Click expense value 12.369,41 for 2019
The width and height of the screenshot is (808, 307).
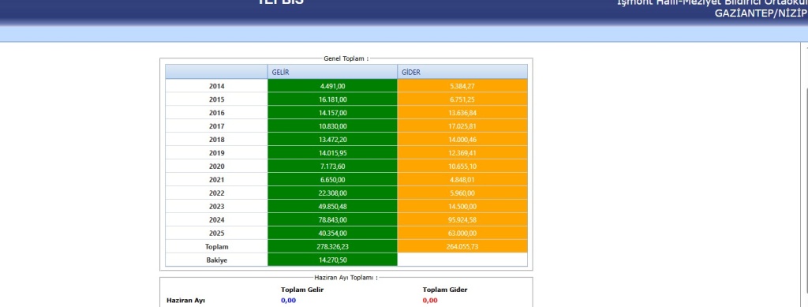pyautogui.click(x=462, y=153)
